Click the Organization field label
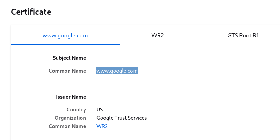This screenshot has width=280, height=140. (70, 118)
